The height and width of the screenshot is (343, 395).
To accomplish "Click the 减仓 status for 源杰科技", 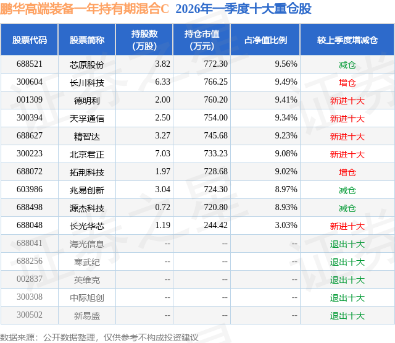I will (x=347, y=208).
